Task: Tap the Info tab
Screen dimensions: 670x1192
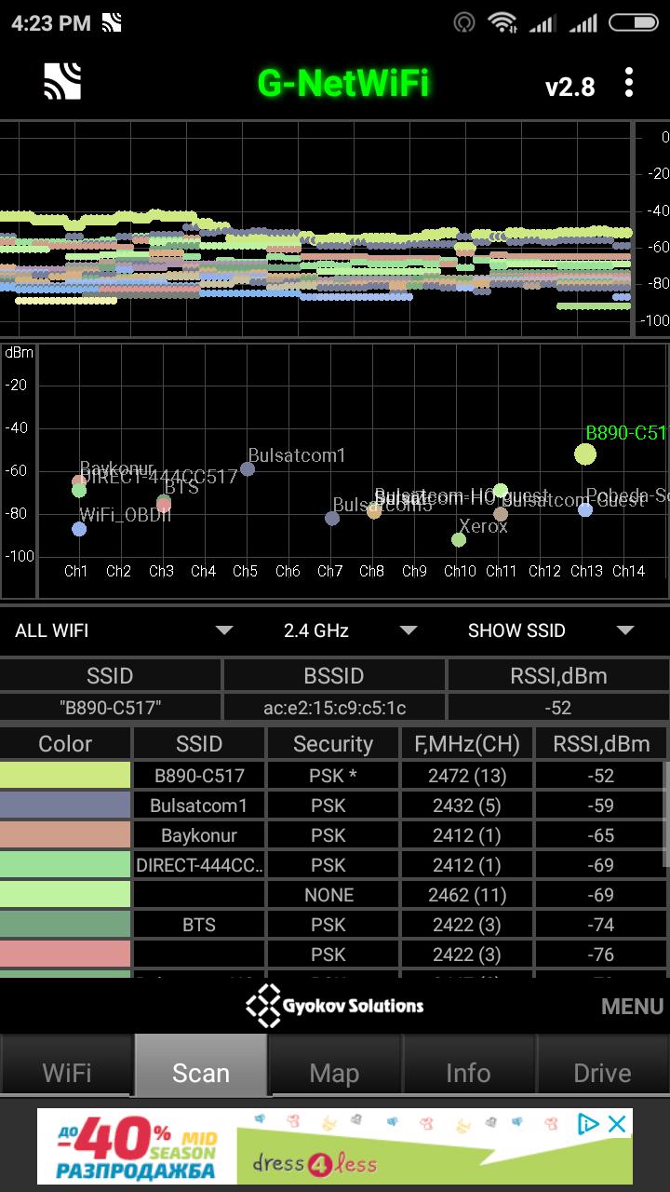Action: 468,1073
